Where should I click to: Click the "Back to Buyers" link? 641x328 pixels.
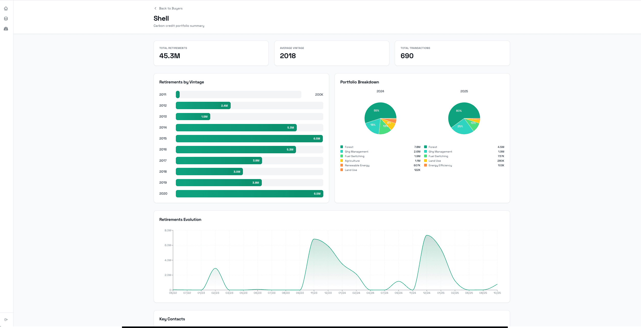coord(171,8)
